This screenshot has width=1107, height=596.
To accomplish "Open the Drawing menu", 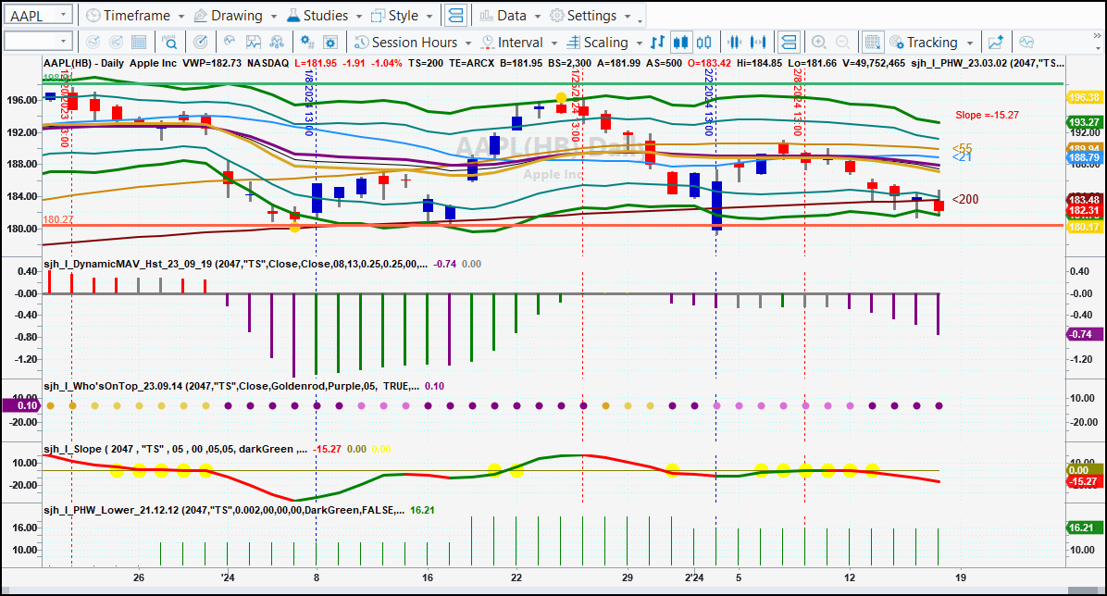I will click(x=235, y=16).
